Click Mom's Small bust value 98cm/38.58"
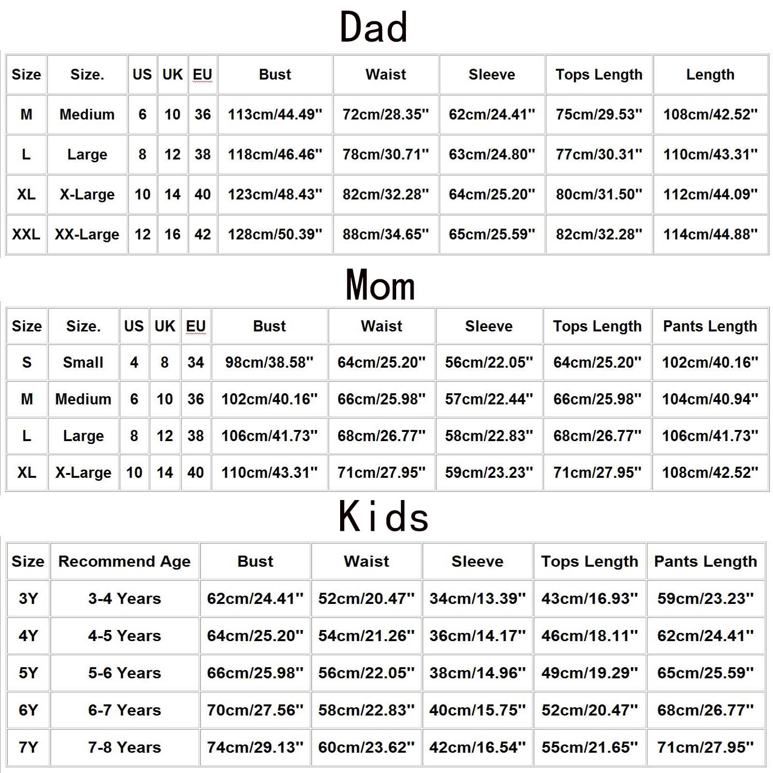This screenshot has height=773, width=773. tap(269, 362)
